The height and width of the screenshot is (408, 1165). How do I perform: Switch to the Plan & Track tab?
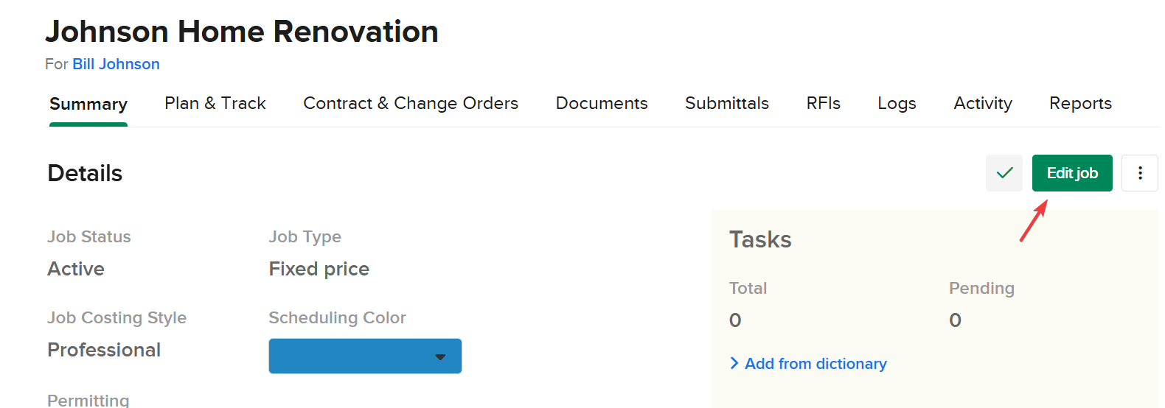215,103
